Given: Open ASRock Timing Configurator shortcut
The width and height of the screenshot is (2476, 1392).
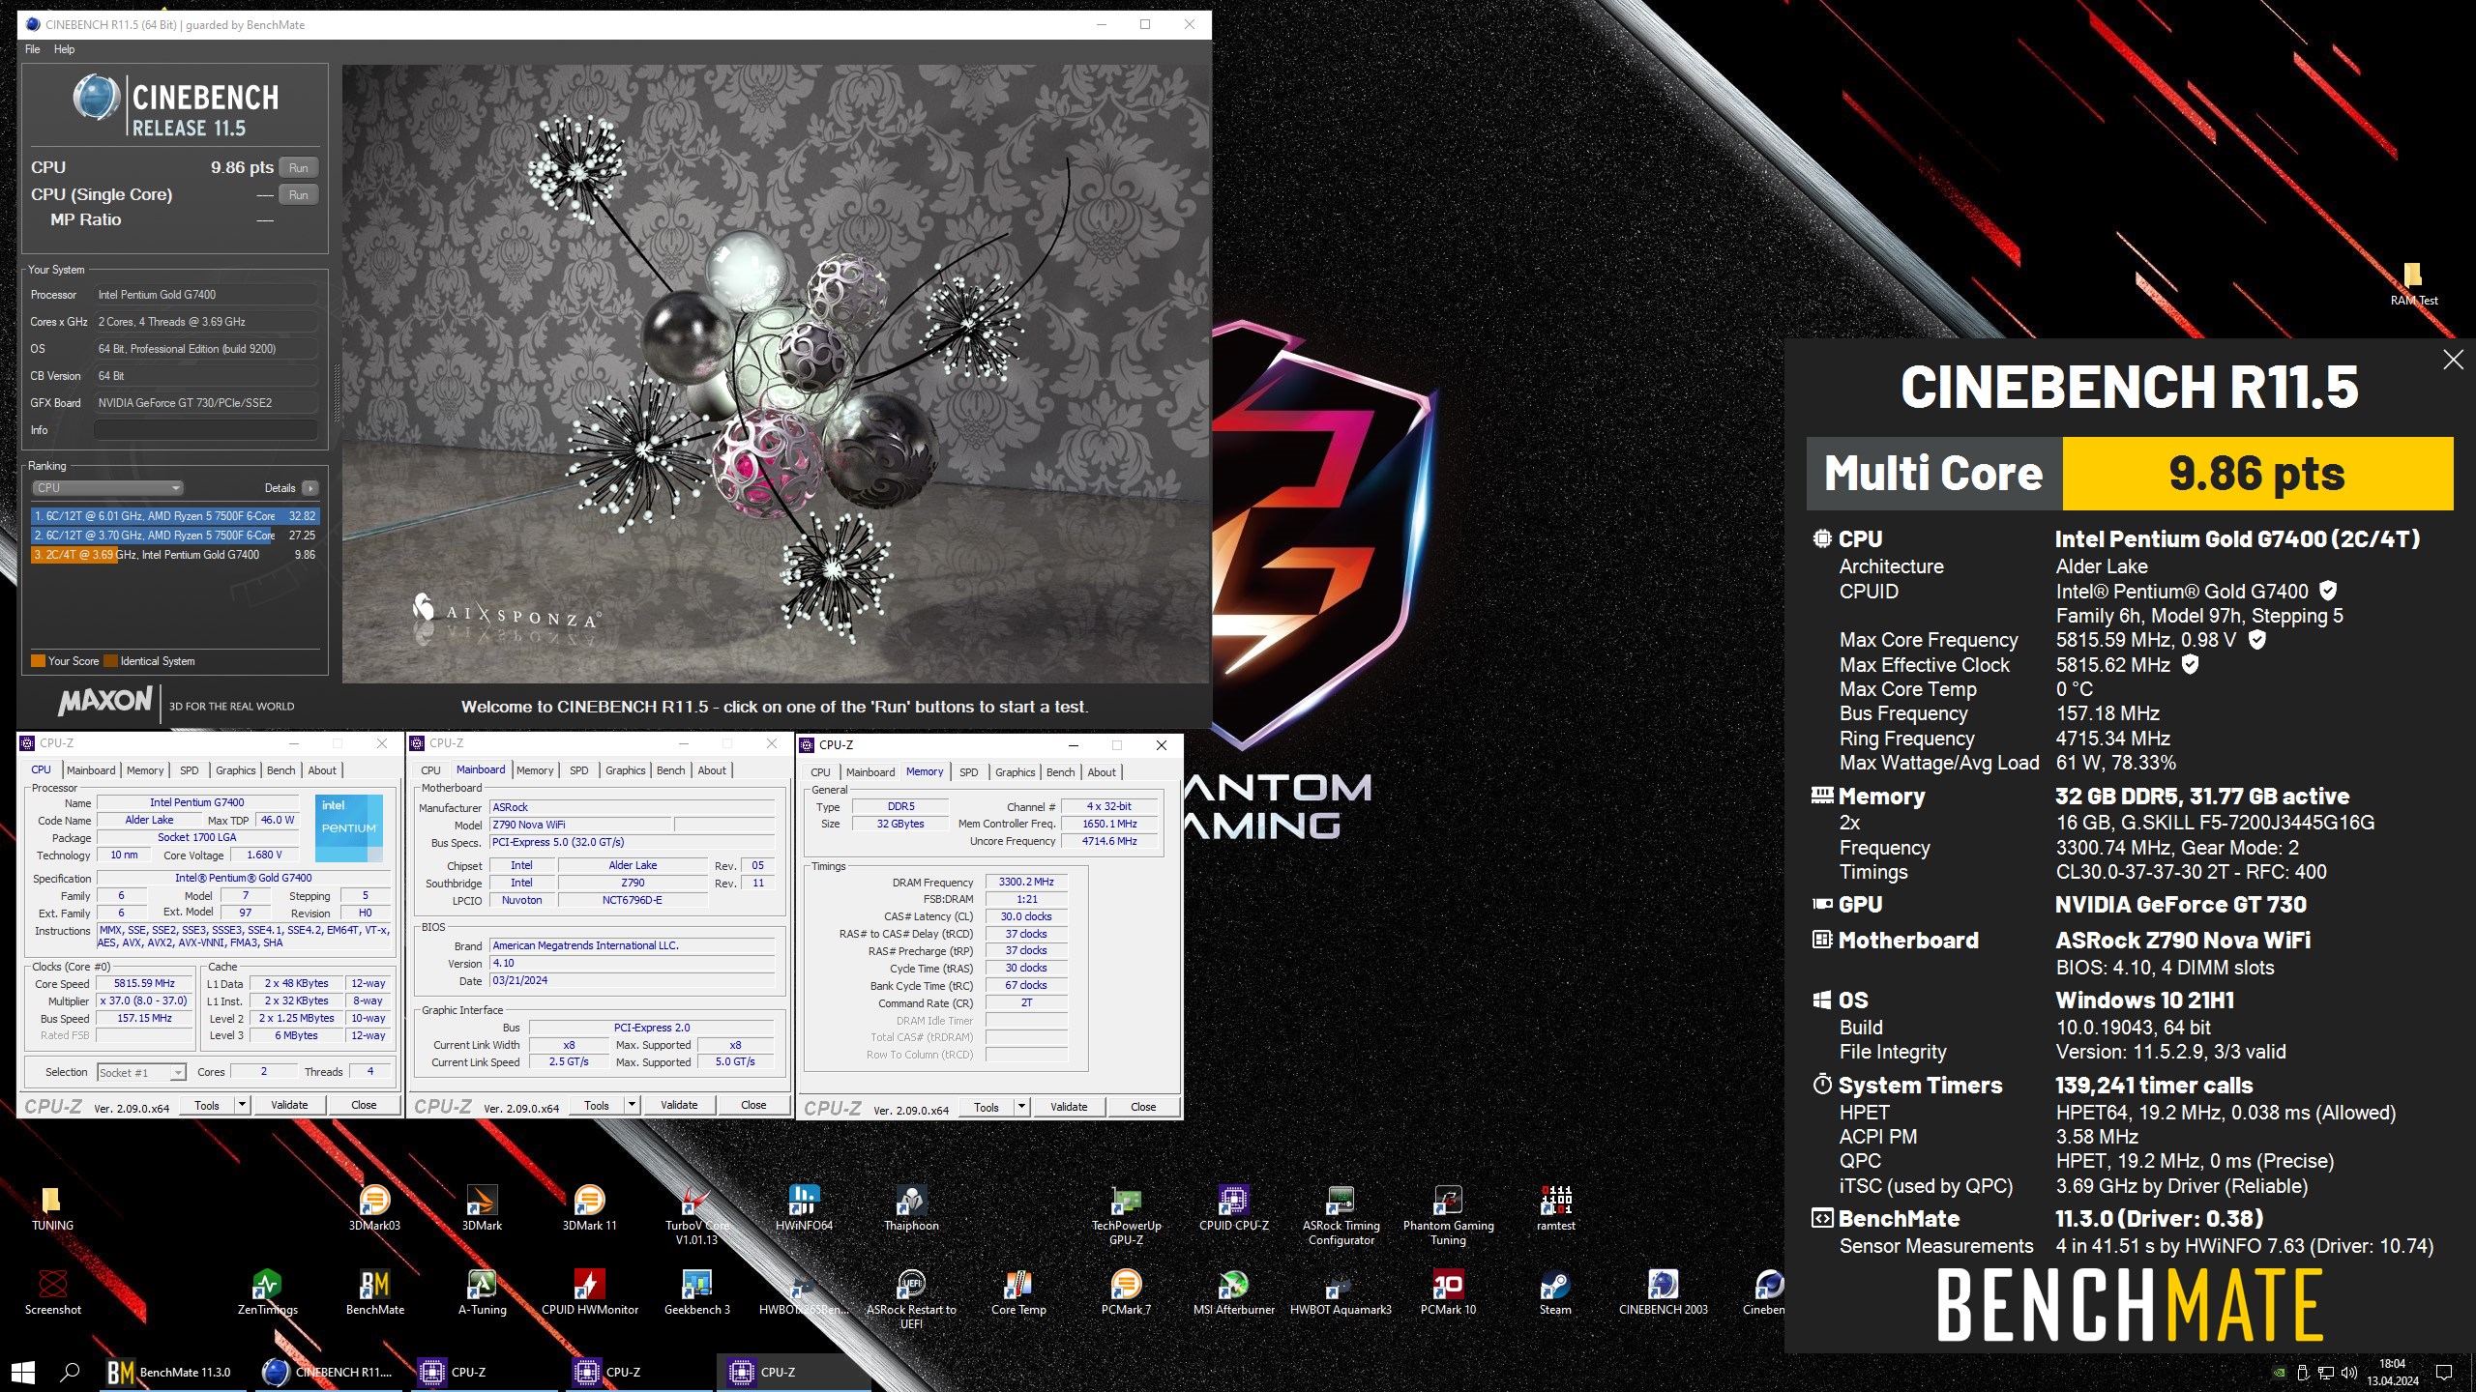Looking at the screenshot, I should (x=1341, y=1214).
